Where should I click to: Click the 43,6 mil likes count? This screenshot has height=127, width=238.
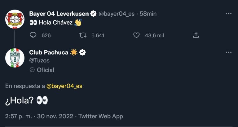(x=154, y=35)
